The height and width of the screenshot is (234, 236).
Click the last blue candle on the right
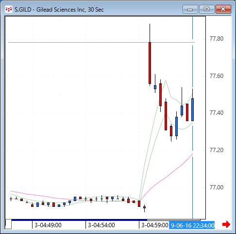pyautogui.click(x=192, y=109)
